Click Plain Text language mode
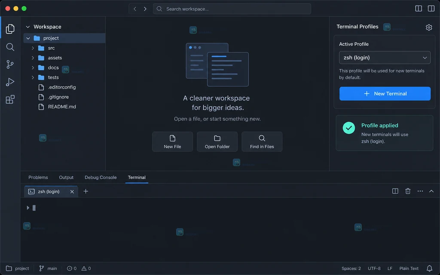The height and width of the screenshot is (275, 440). (409, 269)
